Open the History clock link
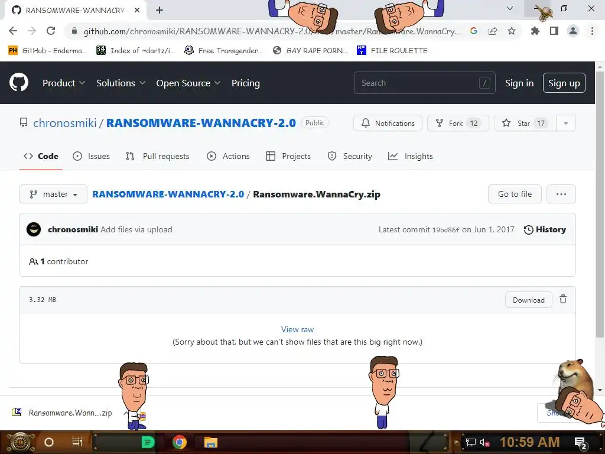 pyautogui.click(x=545, y=229)
